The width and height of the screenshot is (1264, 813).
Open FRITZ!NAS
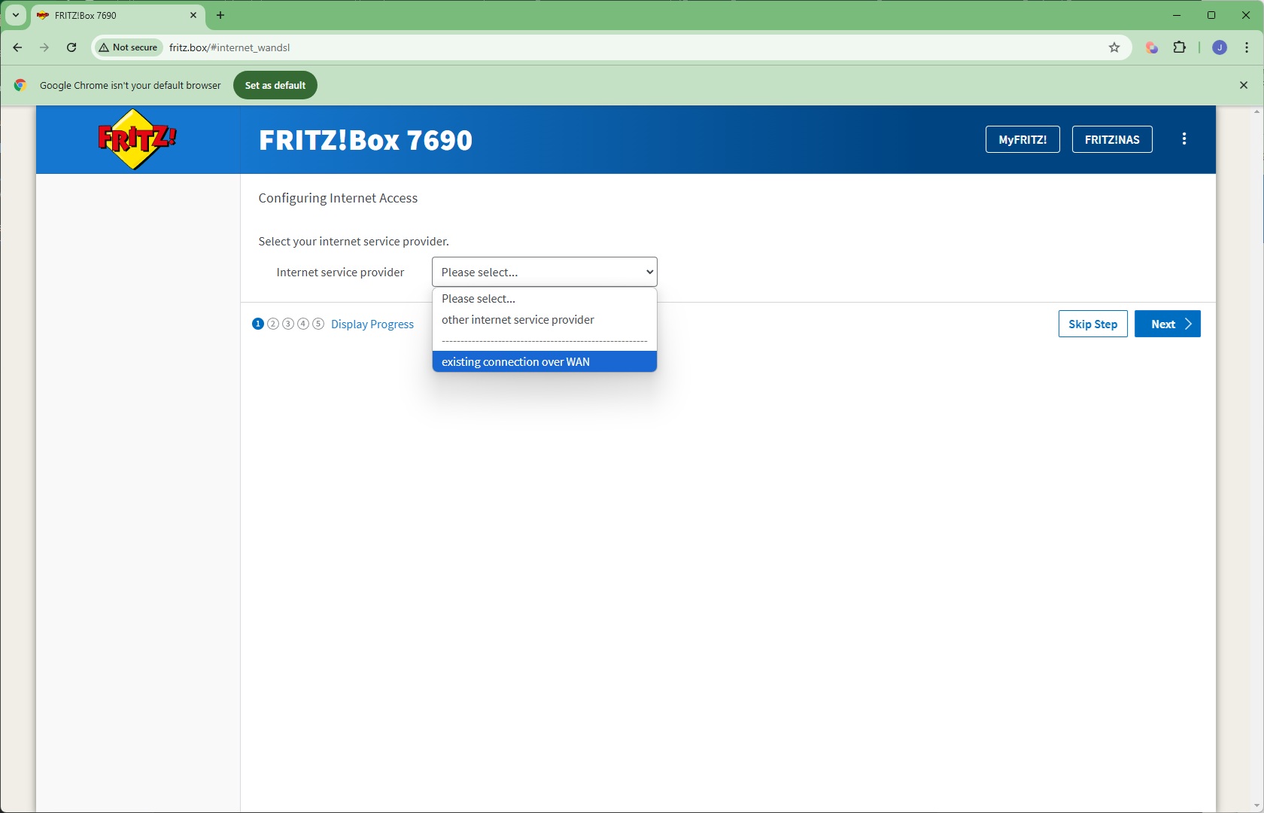tap(1112, 139)
